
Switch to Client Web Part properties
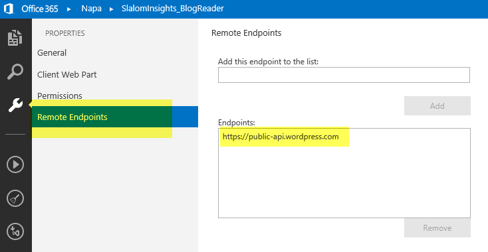click(x=67, y=74)
